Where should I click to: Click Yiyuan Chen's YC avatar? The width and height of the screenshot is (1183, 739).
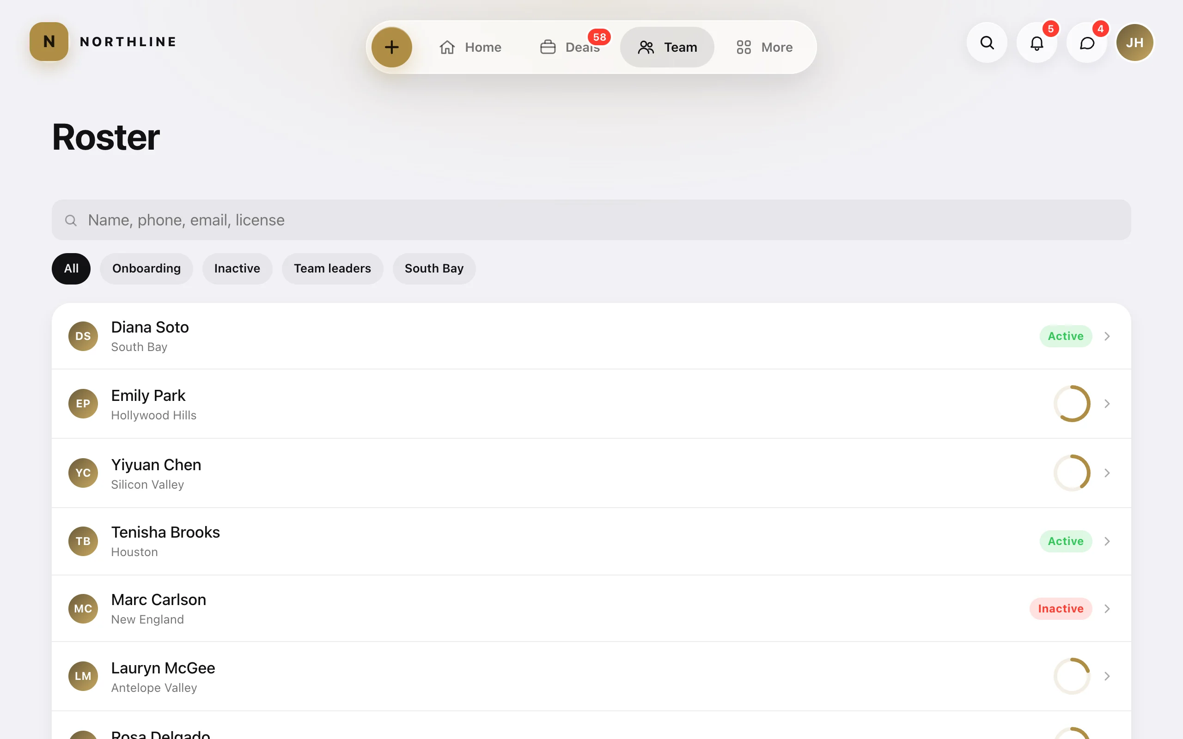(x=83, y=472)
